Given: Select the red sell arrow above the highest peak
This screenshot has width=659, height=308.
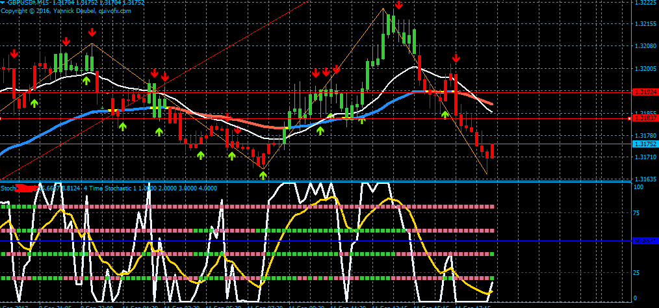Looking at the screenshot, I should [399, 5].
